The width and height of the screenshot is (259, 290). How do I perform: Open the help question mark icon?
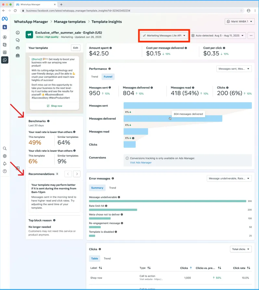pyautogui.click(x=5, y=171)
